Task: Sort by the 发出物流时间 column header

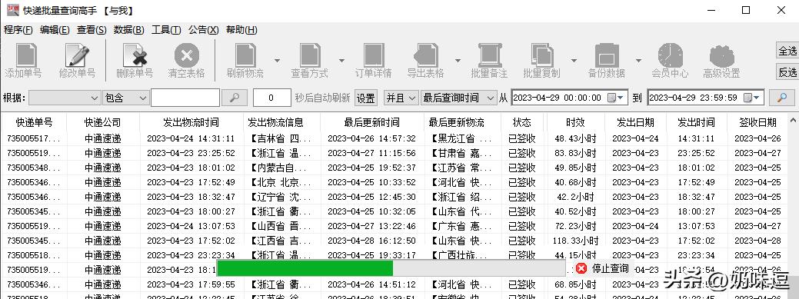Action: [191, 122]
